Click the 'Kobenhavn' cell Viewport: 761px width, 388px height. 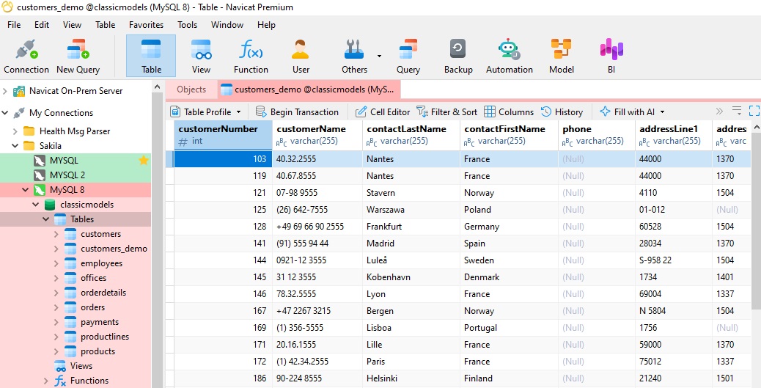point(411,277)
